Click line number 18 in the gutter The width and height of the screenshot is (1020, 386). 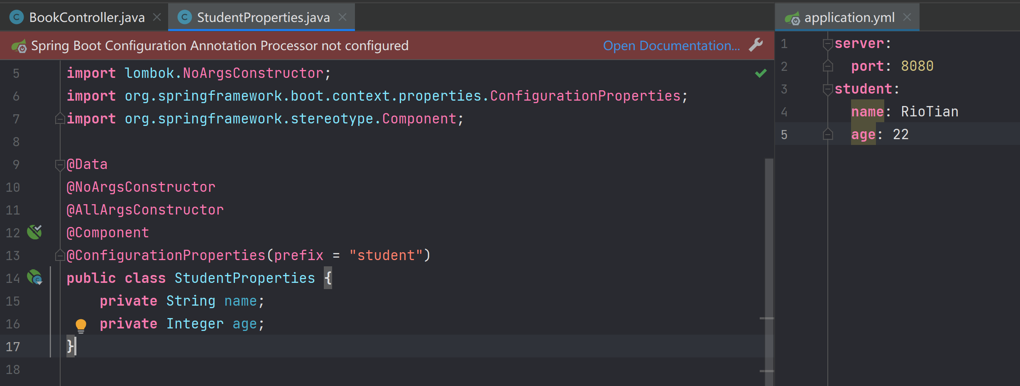click(13, 369)
